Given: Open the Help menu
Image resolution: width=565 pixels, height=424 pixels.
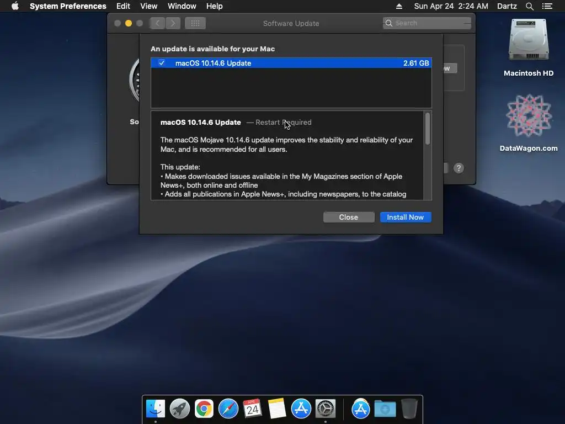Looking at the screenshot, I should tap(215, 6).
